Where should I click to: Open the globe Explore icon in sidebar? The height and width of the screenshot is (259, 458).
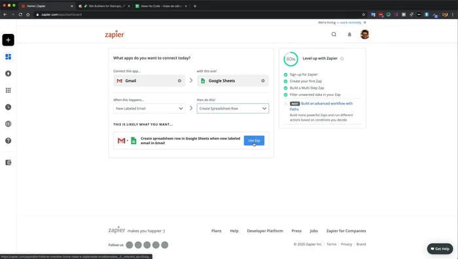pyautogui.click(x=8, y=124)
